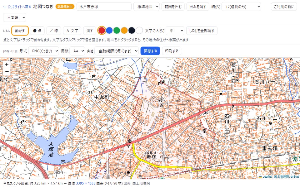Click the 石川(一) district label
This screenshot has width=300, height=187.
tap(266, 82)
